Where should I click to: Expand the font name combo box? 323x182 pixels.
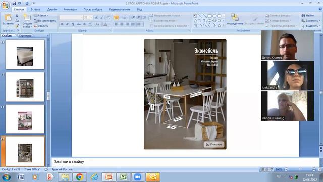tap(82, 17)
